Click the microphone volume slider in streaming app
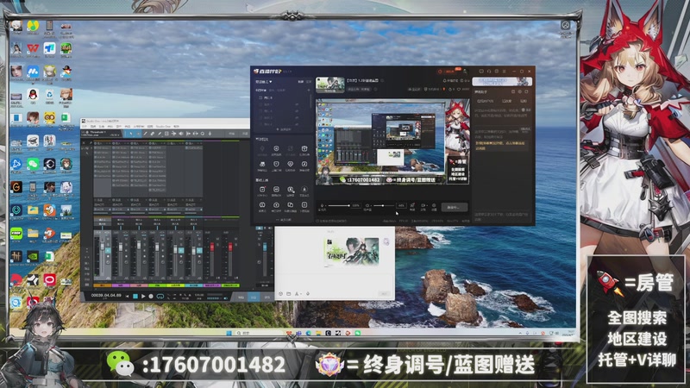Screen dimensions: 690x388 click(339, 205)
